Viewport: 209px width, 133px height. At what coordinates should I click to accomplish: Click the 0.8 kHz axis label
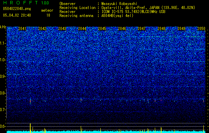point(3,93)
